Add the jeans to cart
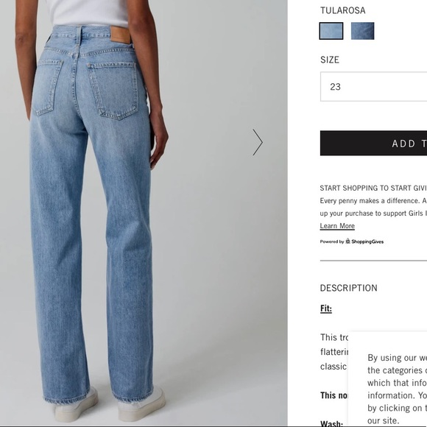Screen dimensions: 427x427 coord(374,144)
